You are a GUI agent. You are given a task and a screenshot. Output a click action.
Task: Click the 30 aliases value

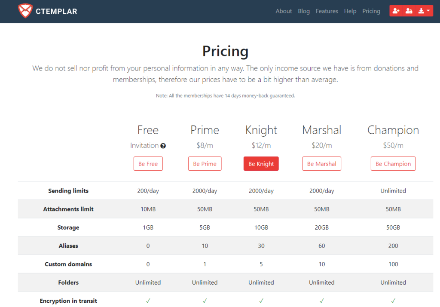coord(261,246)
